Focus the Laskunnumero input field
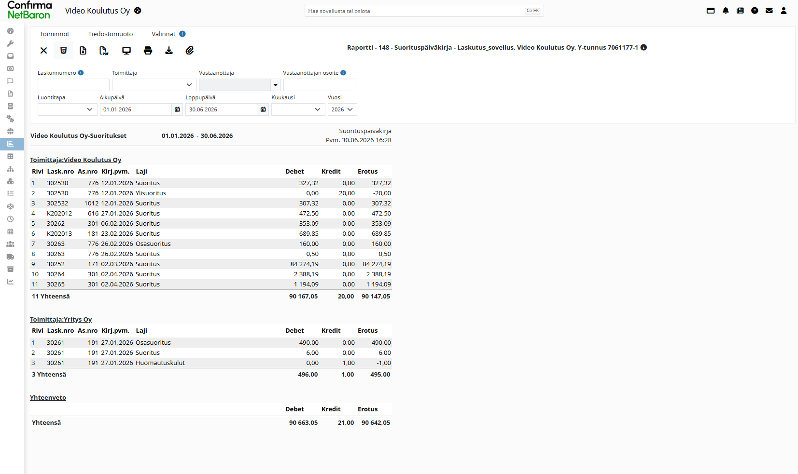 tap(73, 85)
